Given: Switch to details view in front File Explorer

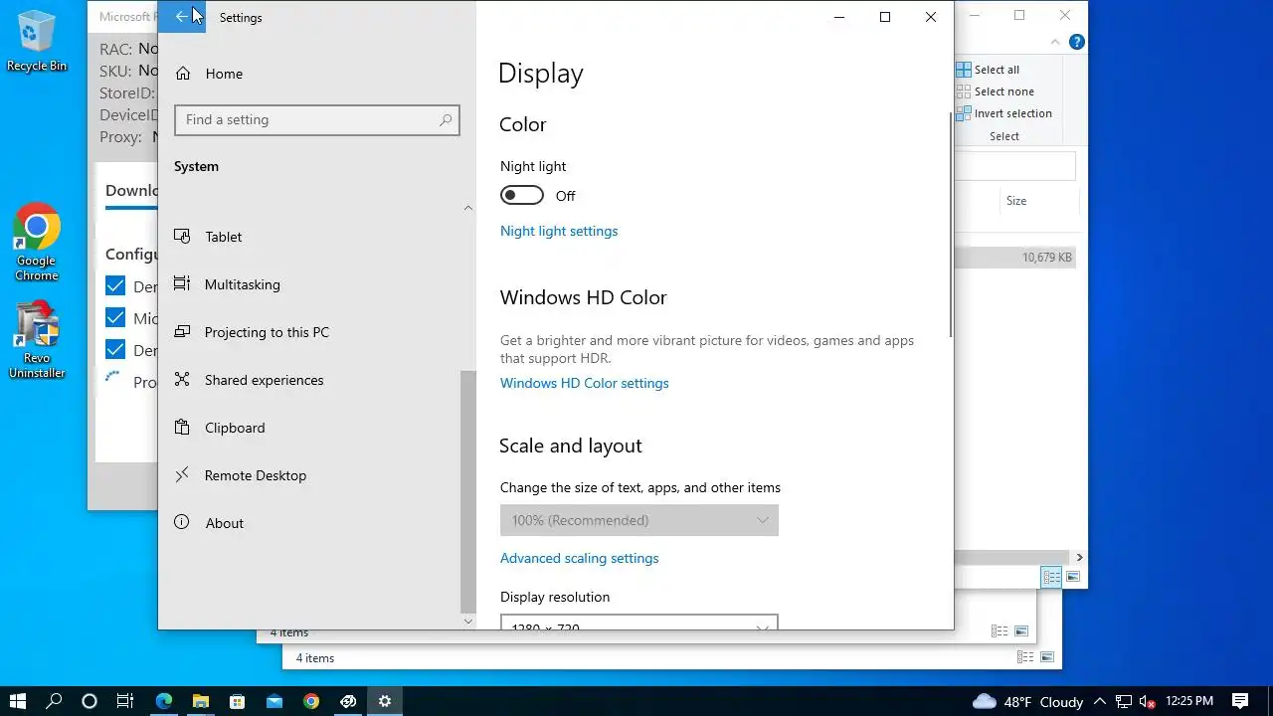Looking at the screenshot, I should 1051,577.
